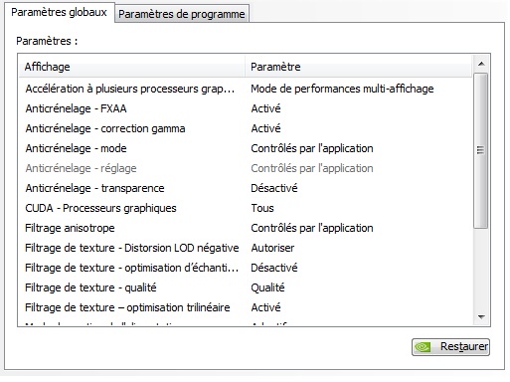Click the Affichage column header
Viewport: 510px width, 382px height.
pos(132,67)
